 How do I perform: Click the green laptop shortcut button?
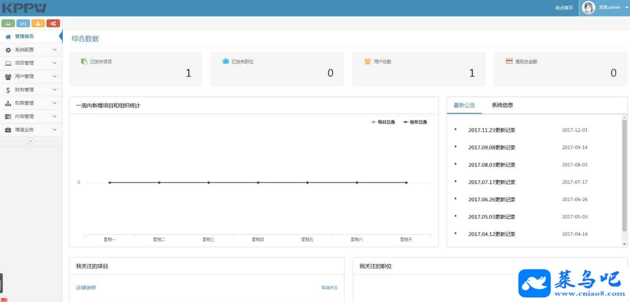pyautogui.click(x=8, y=24)
